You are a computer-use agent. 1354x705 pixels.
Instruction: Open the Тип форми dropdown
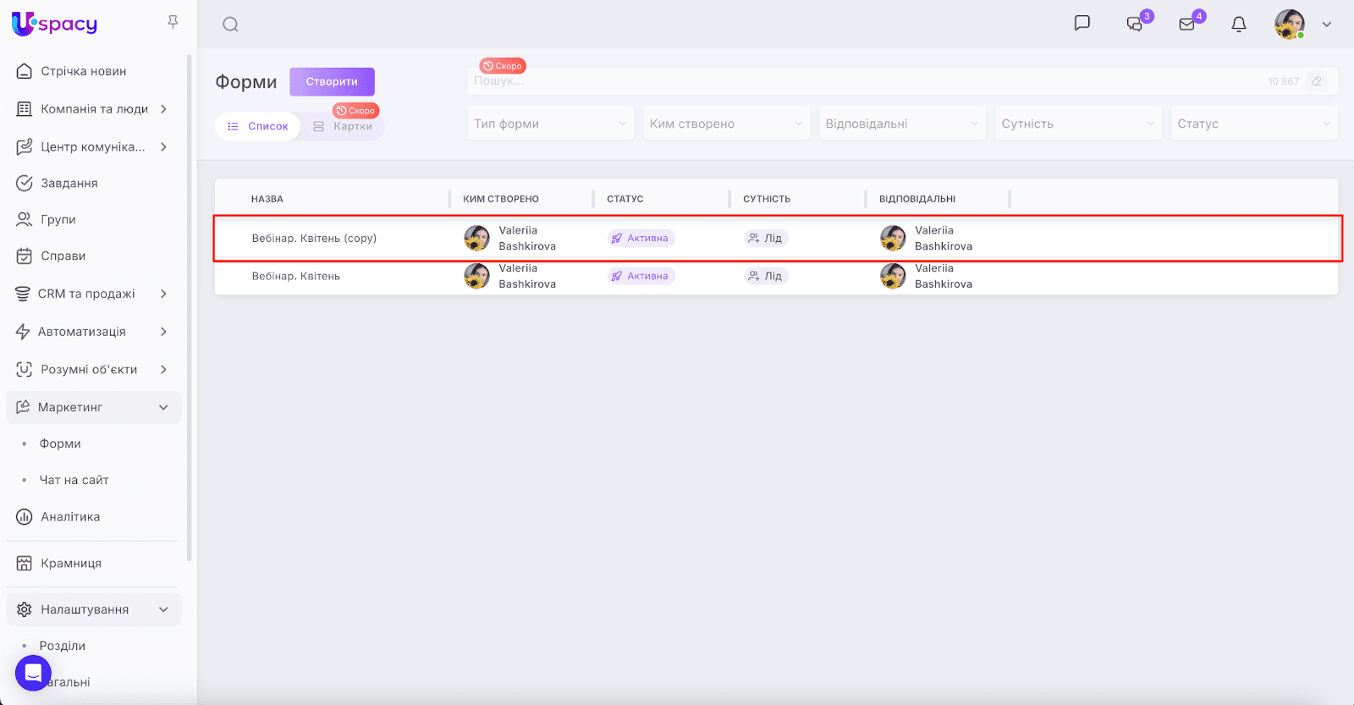[550, 124]
